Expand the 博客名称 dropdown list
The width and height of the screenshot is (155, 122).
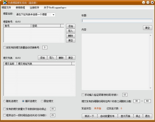click(53, 15)
